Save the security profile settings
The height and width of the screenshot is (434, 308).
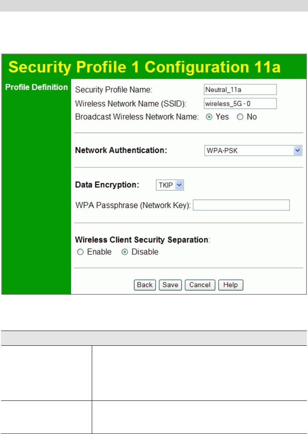170,285
